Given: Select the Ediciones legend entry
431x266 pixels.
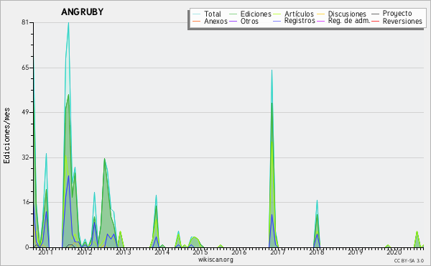Looking at the screenshot, I should 256,14.
